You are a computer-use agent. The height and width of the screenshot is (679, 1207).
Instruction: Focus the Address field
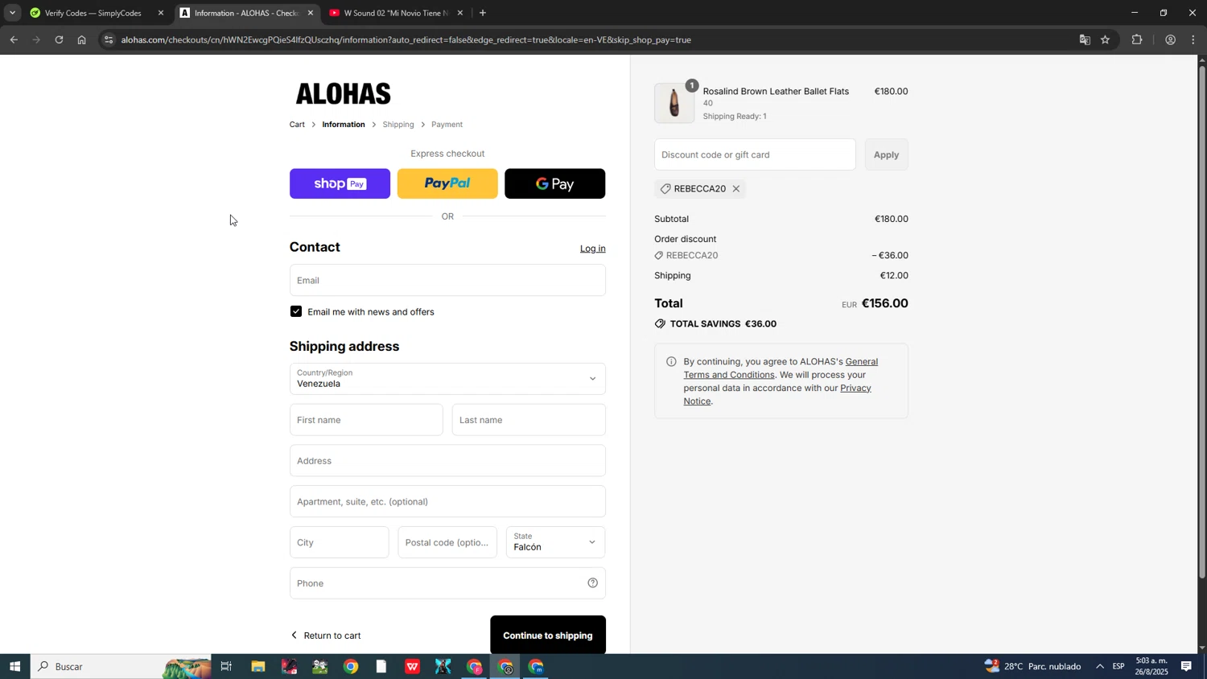point(447,461)
